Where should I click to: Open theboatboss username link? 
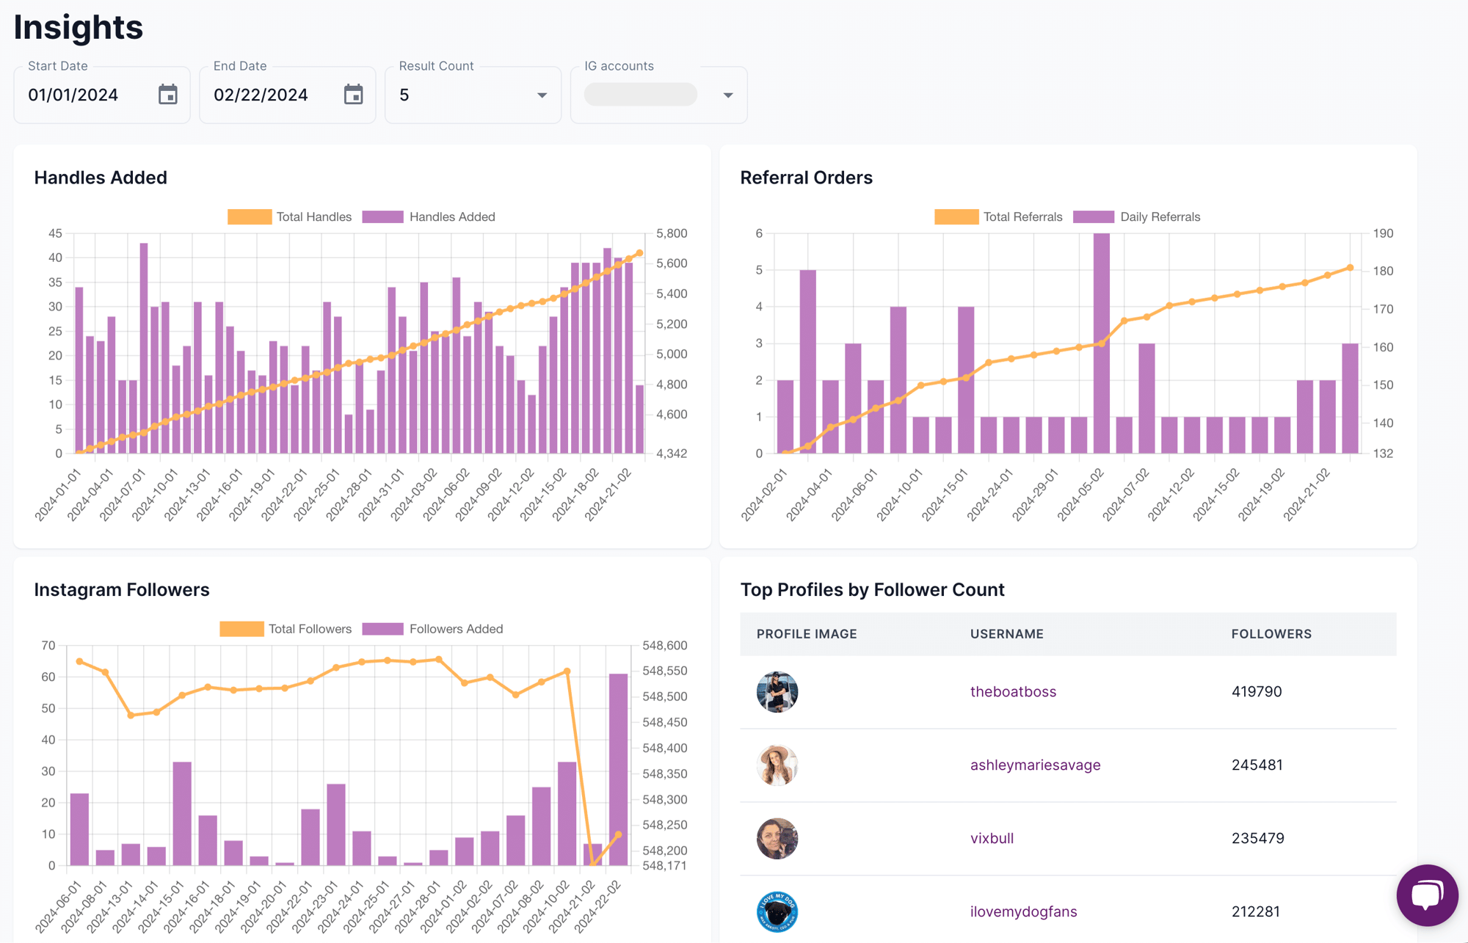tap(1013, 691)
